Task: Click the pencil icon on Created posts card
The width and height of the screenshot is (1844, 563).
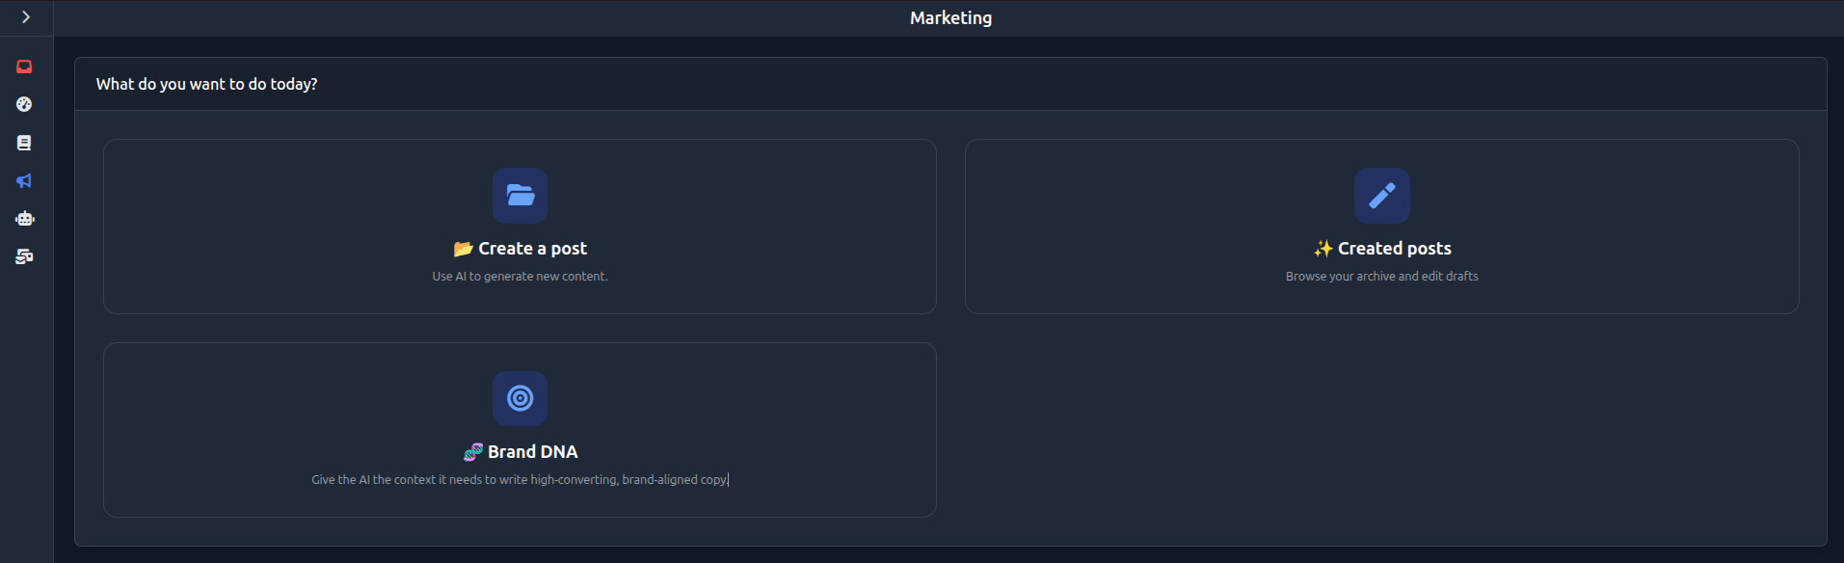Action: tap(1381, 196)
